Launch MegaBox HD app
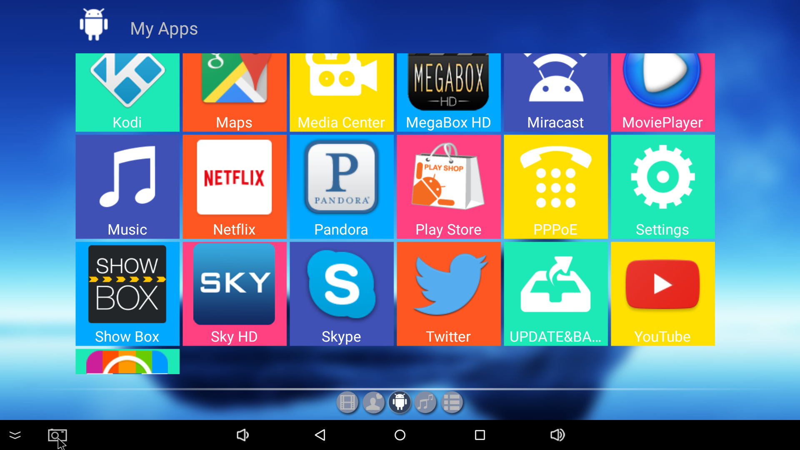 (x=448, y=92)
